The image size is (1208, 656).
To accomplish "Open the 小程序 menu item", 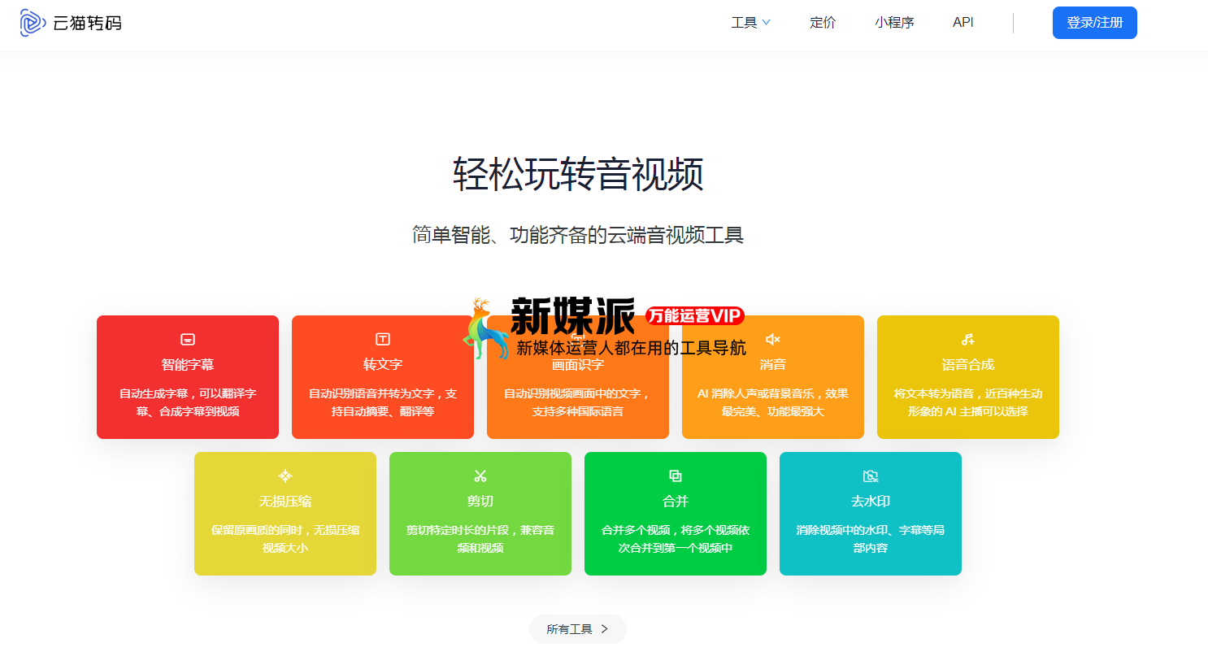I will coord(894,23).
